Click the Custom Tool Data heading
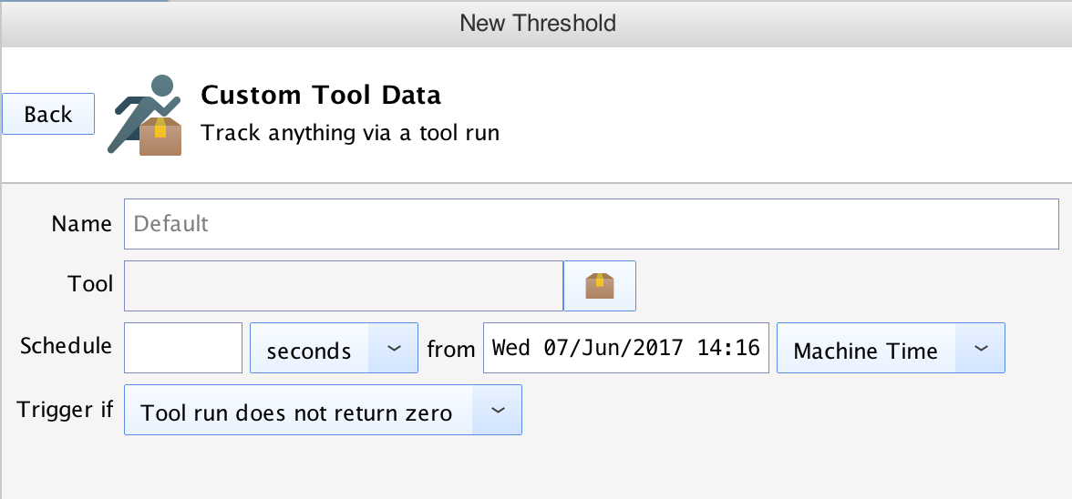 [321, 95]
